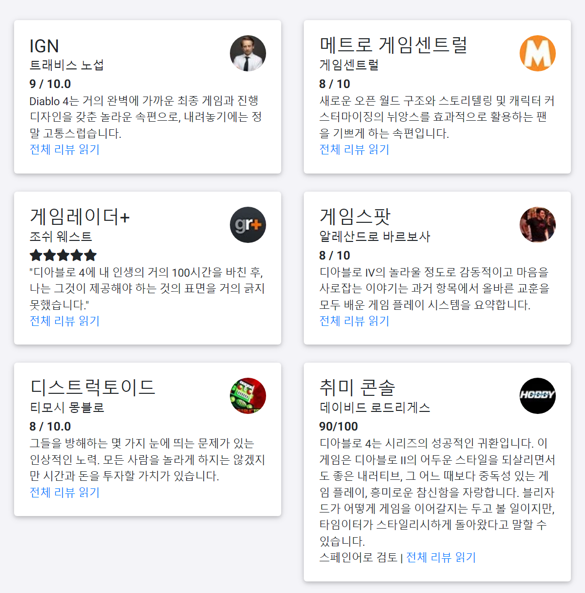Click reviewer name 데이비드 로드리게스
The width and height of the screenshot is (585, 593).
tap(374, 408)
